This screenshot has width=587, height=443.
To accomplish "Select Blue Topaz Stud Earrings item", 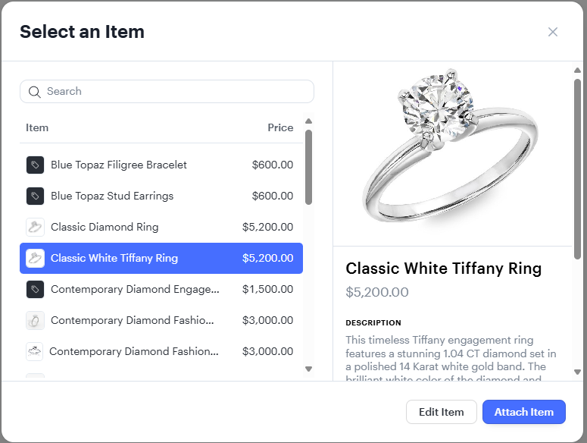I will pos(161,196).
